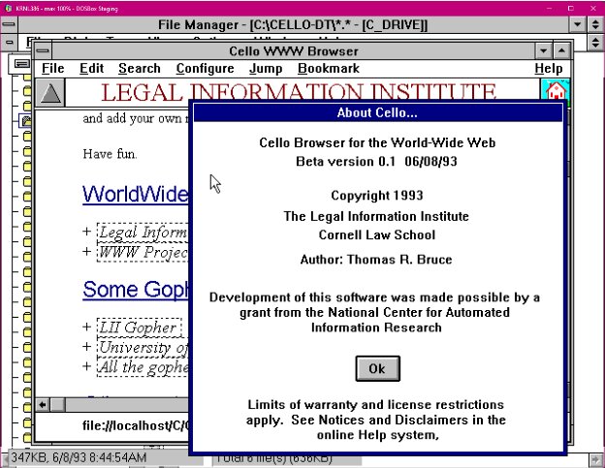This screenshot has width=605, height=468.
Task: Open the File Manager child-window control box
Action: click(10, 42)
